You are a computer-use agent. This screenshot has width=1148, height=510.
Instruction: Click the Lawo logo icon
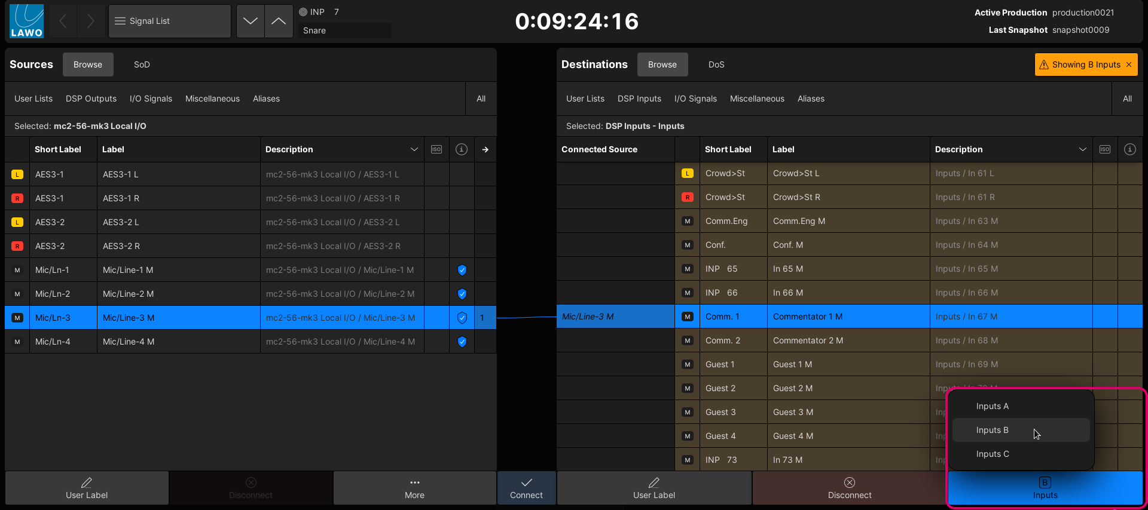point(26,21)
